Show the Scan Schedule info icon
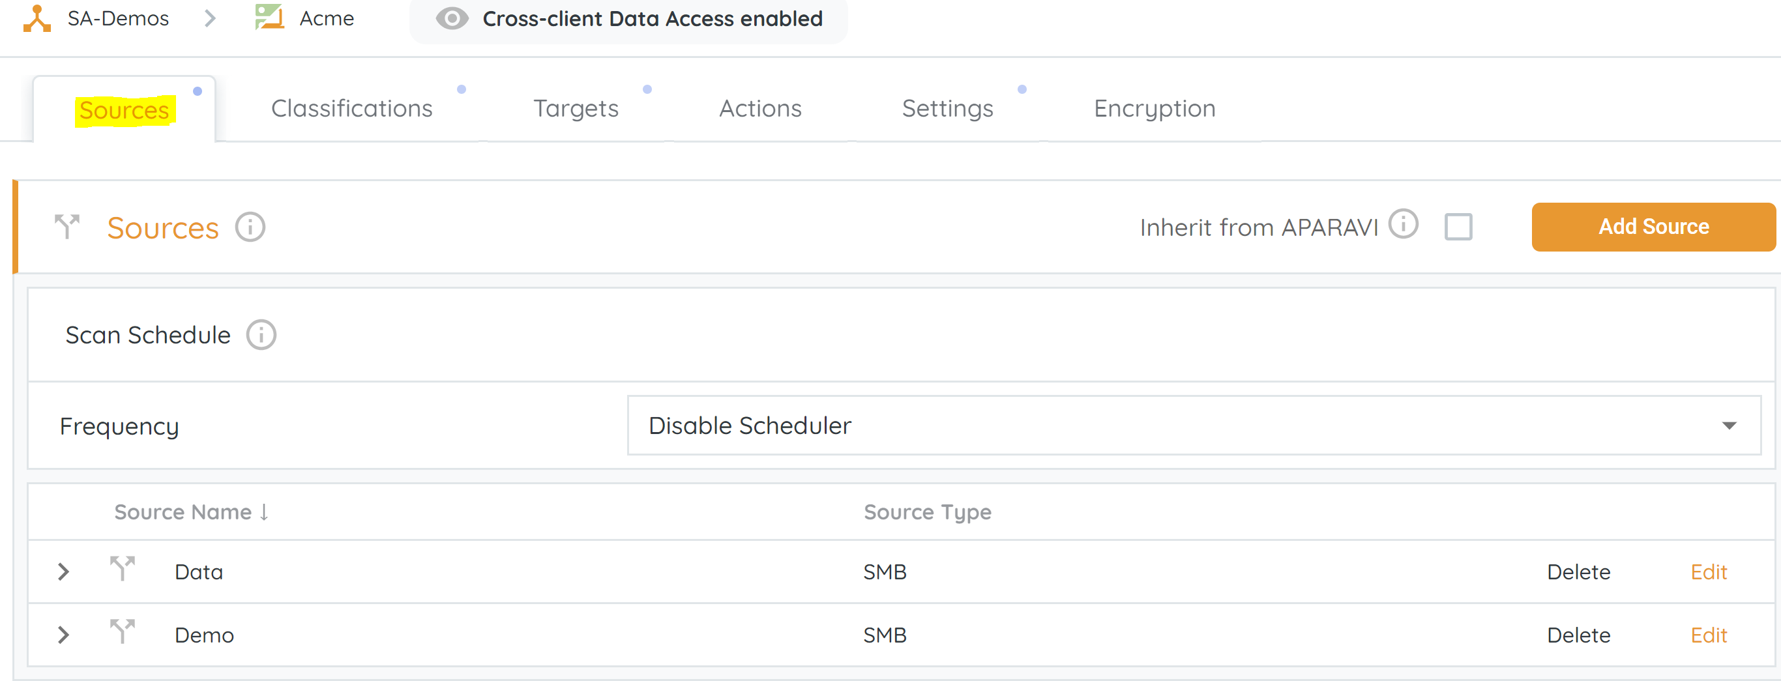This screenshot has height=681, width=1781. pyautogui.click(x=261, y=336)
